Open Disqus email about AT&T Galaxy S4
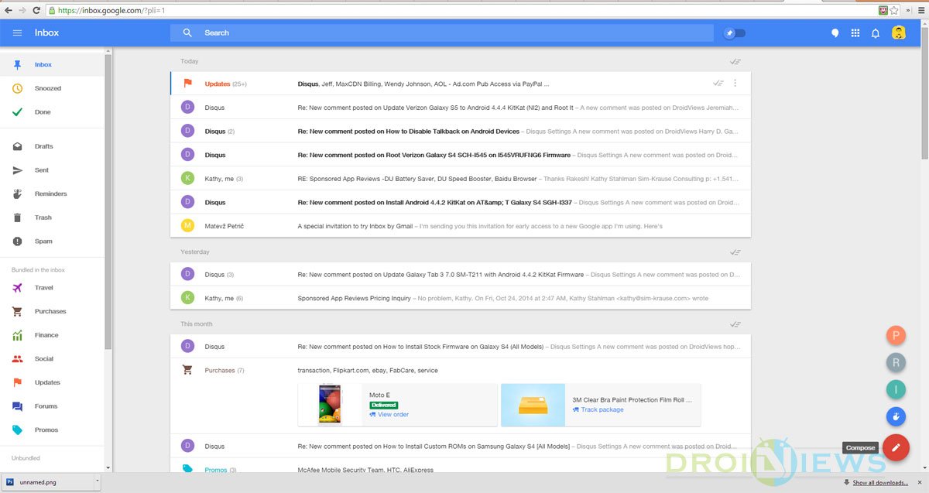The width and height of the screenshot is (929, 493). point(461,202)
